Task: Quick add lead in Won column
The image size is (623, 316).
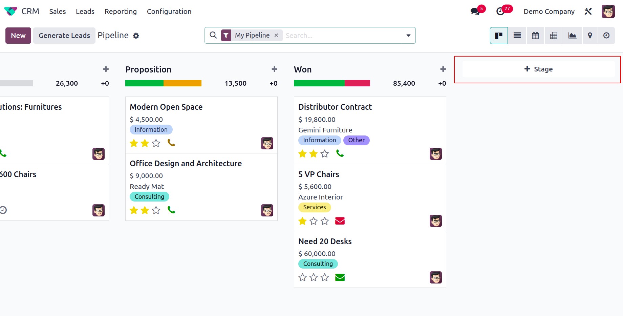Action: [x=443, y=69]
